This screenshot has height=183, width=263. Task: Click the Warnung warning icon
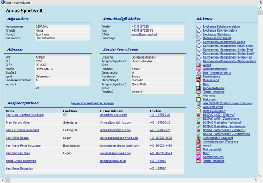pos(198,96)
